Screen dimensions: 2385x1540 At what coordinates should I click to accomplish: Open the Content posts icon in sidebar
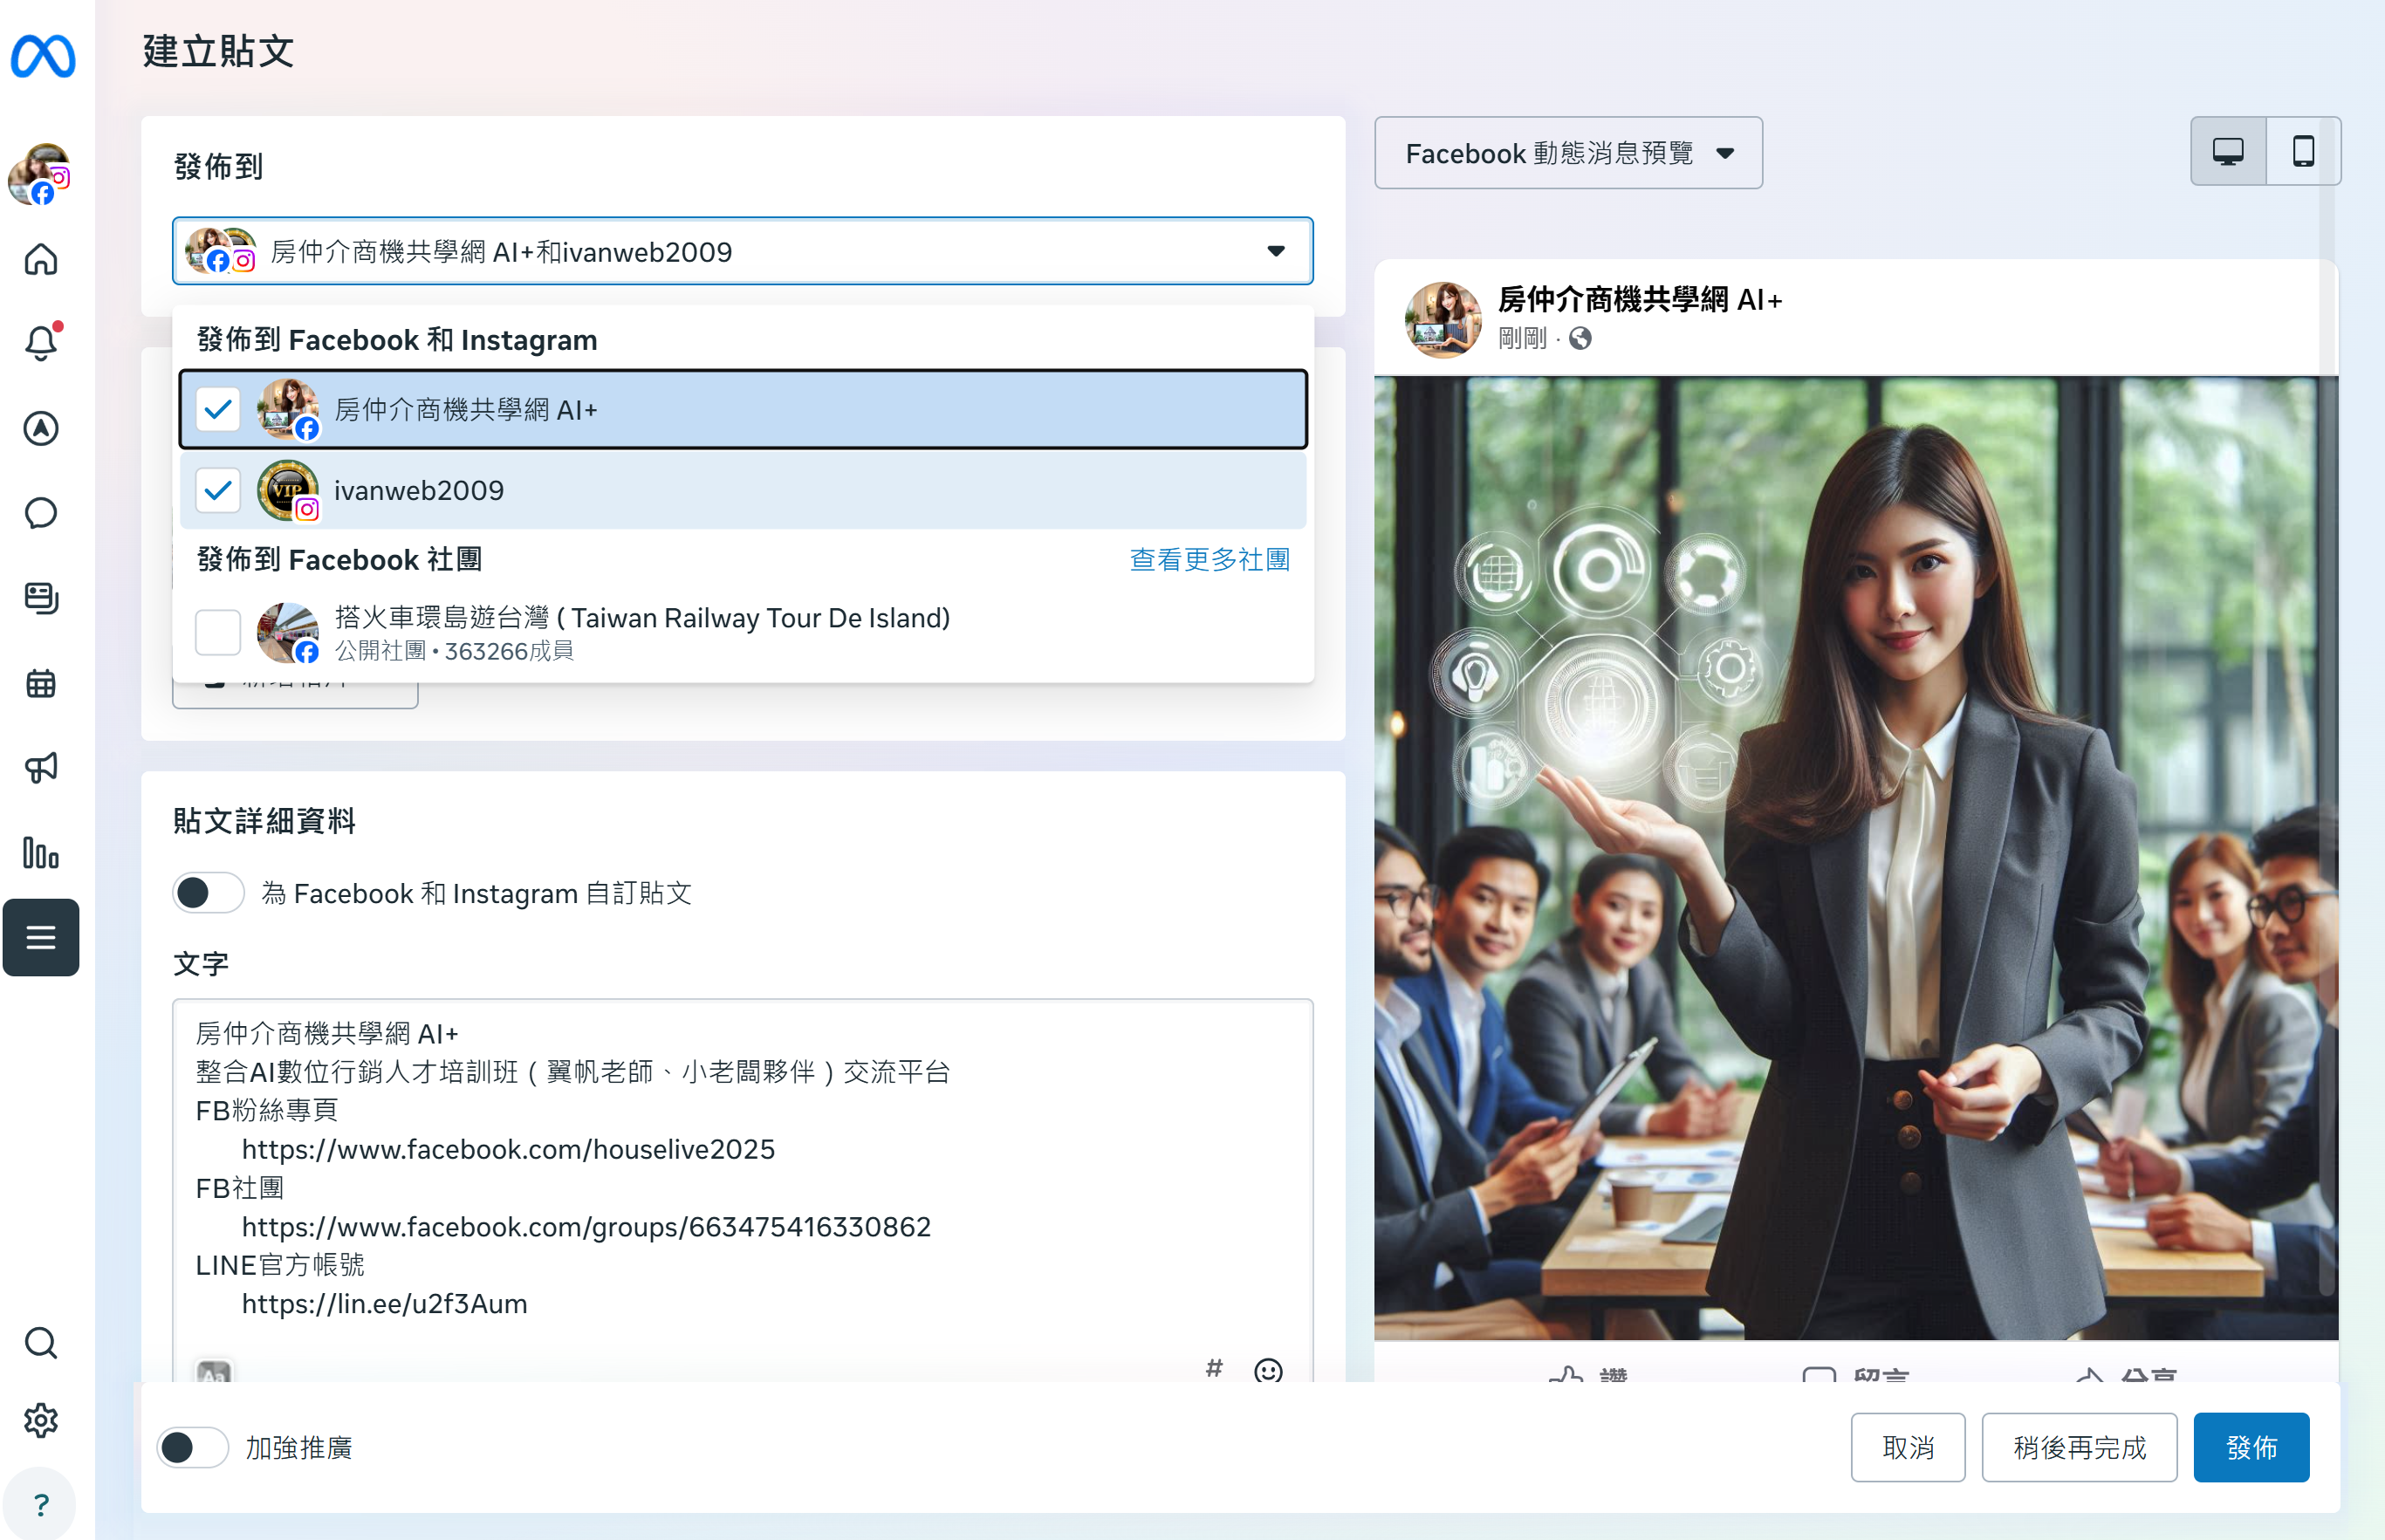pos(41,598)
